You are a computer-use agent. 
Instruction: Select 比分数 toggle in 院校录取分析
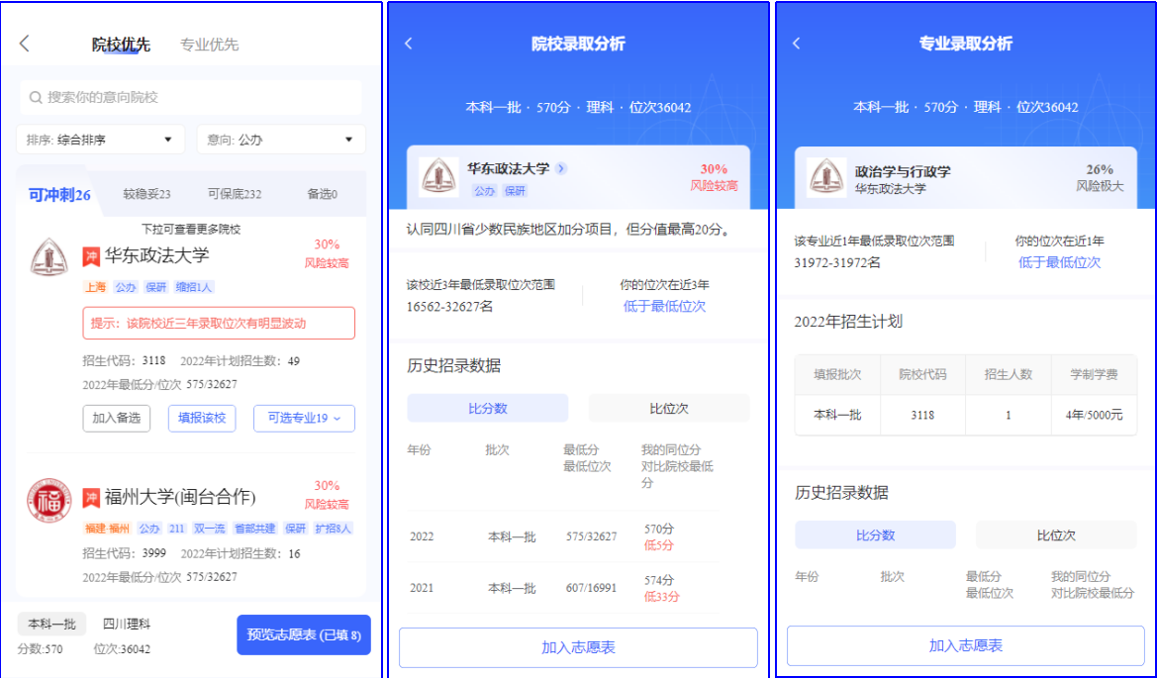pyautogui.click(x=488, y=408)
